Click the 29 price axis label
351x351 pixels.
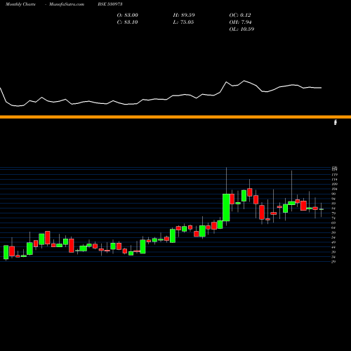click(x=333, y=262)
